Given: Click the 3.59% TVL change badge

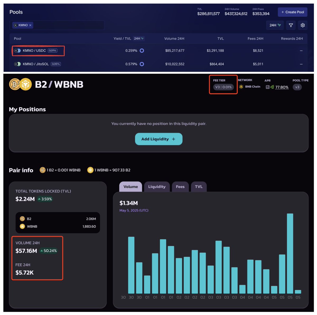Looking at the screenshot, I should click(x=45, y=199).
